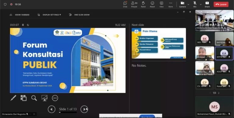
Task: Select the pen and laser pointer tools
Action: [13, 98]
